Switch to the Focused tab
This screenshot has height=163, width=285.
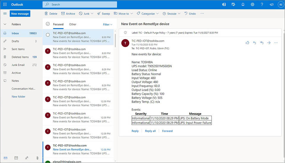[58, 24]
